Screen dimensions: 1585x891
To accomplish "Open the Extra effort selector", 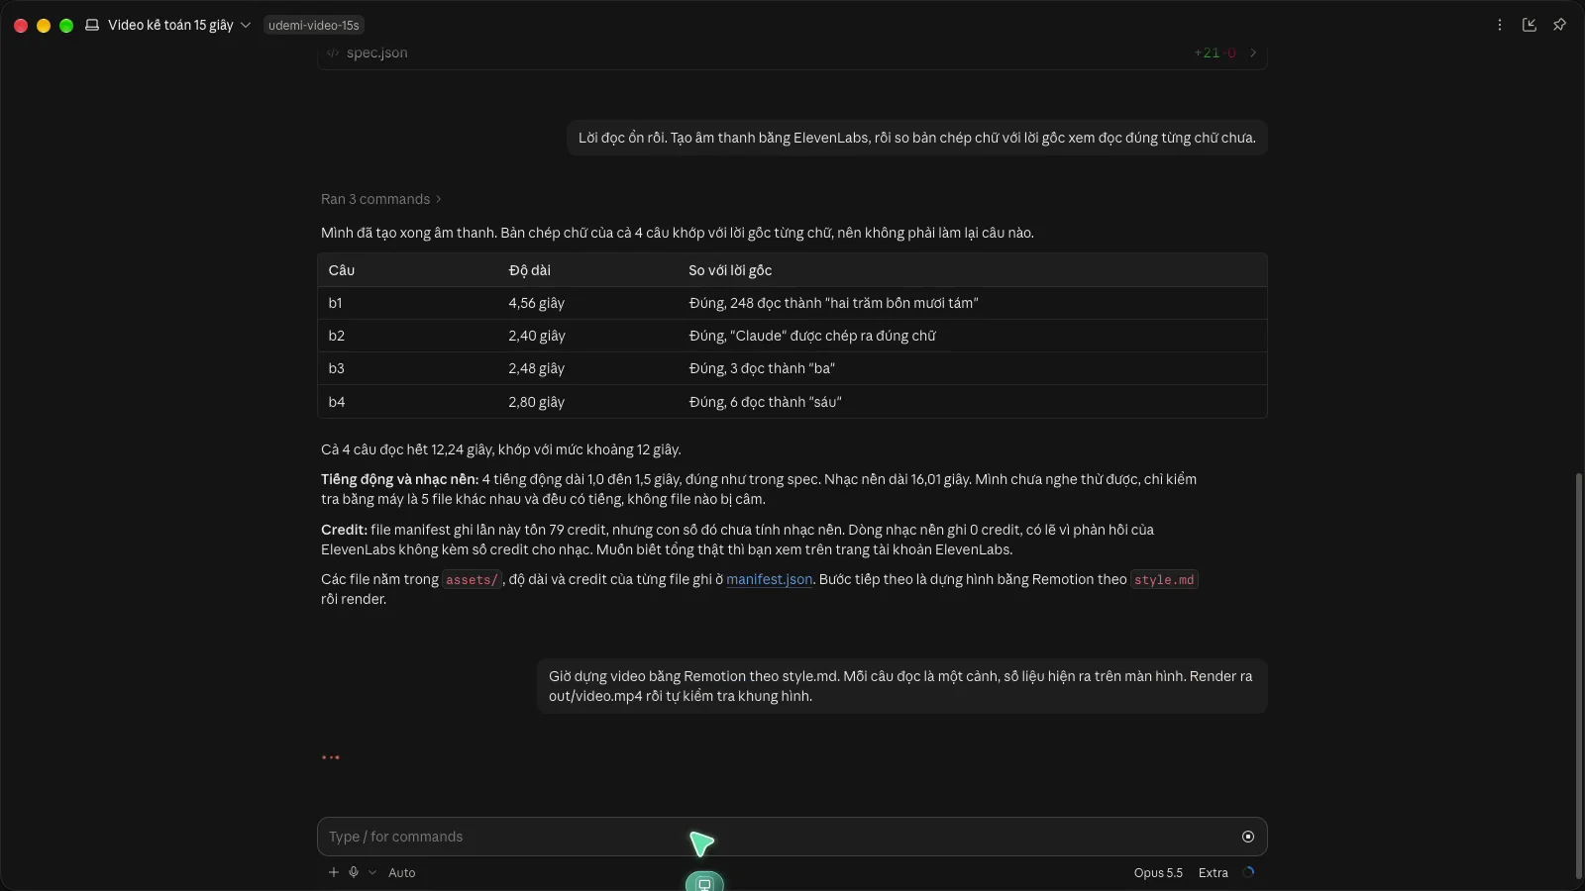I will (x=1214, y=872).
